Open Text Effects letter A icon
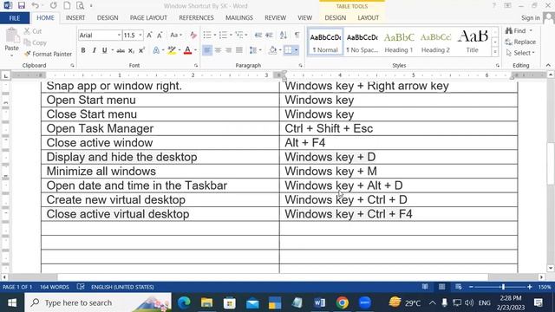Viewport: 555px width, 312px height. coord(156,50)
